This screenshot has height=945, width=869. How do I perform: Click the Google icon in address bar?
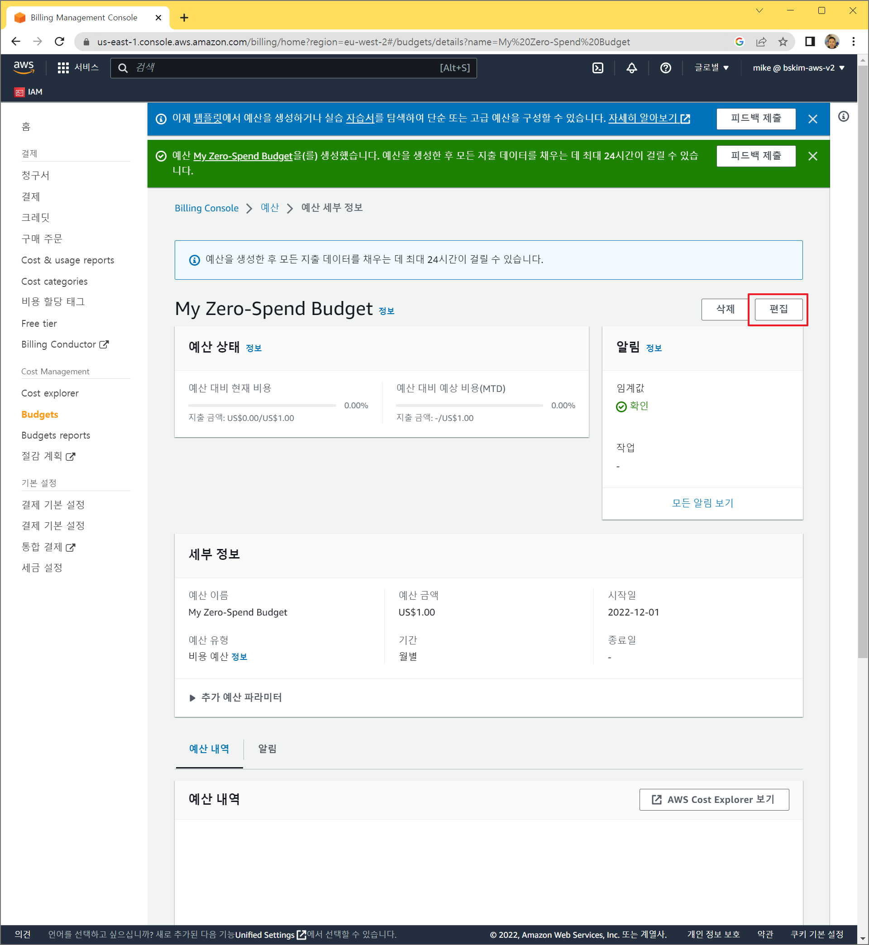click(x=739, y=42)
